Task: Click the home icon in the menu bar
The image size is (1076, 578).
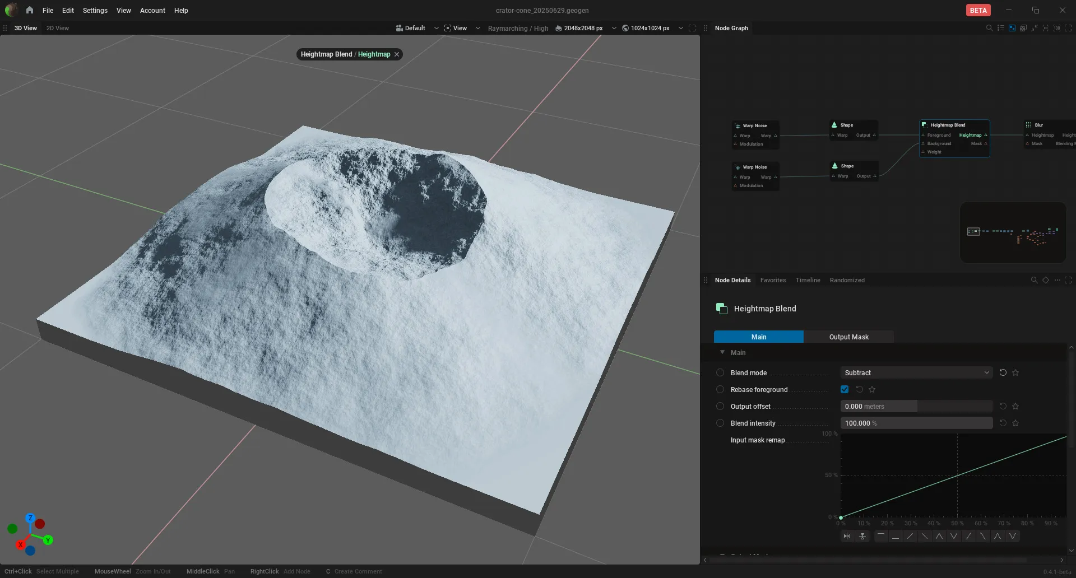Action: tap(30, 10)
